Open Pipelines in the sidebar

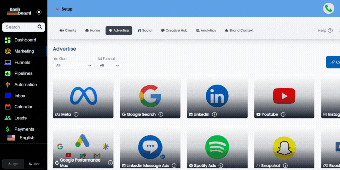[x=23, y=73]
